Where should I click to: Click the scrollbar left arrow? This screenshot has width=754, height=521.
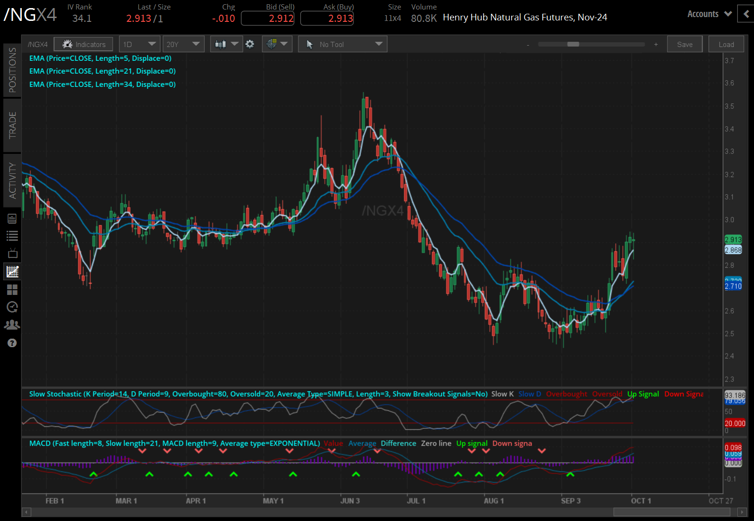[27, 512]
